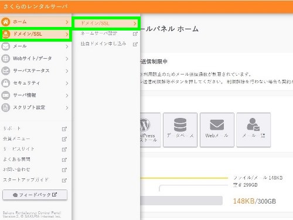
Task: Click external-link icon beside スタートアップガイド
Action: (x=64, y=180)
